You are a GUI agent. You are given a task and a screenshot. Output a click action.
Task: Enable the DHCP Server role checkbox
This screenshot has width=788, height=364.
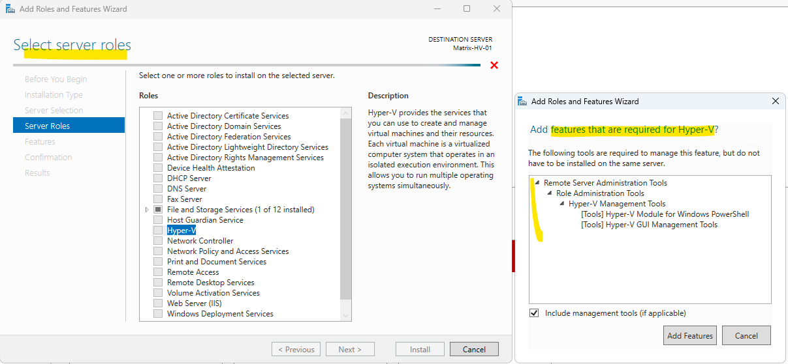tap(158, 178)
